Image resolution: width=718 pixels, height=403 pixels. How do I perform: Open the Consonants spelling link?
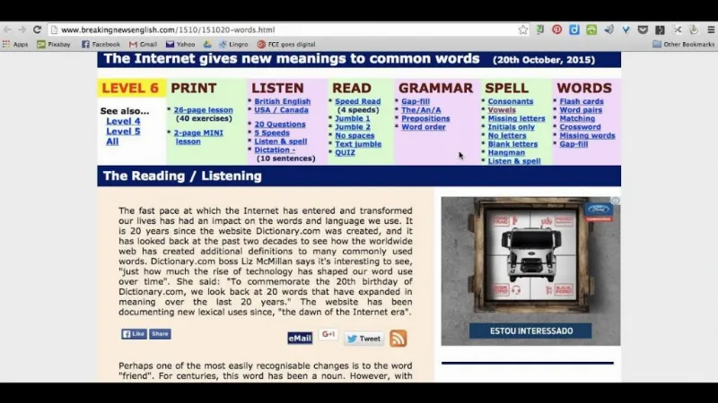[x=511, y=101]
